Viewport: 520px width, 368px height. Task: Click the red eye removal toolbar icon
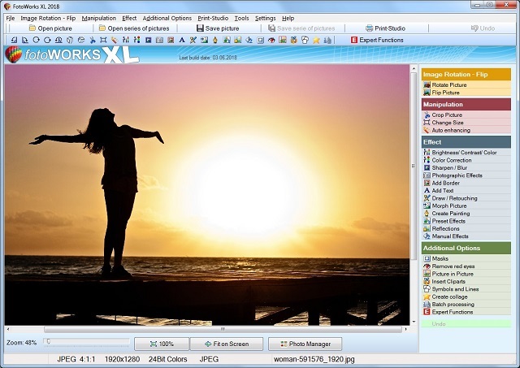click(271, 40)
